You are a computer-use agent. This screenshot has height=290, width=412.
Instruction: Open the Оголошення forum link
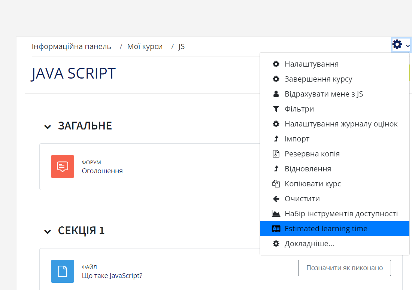click(102, 171)
